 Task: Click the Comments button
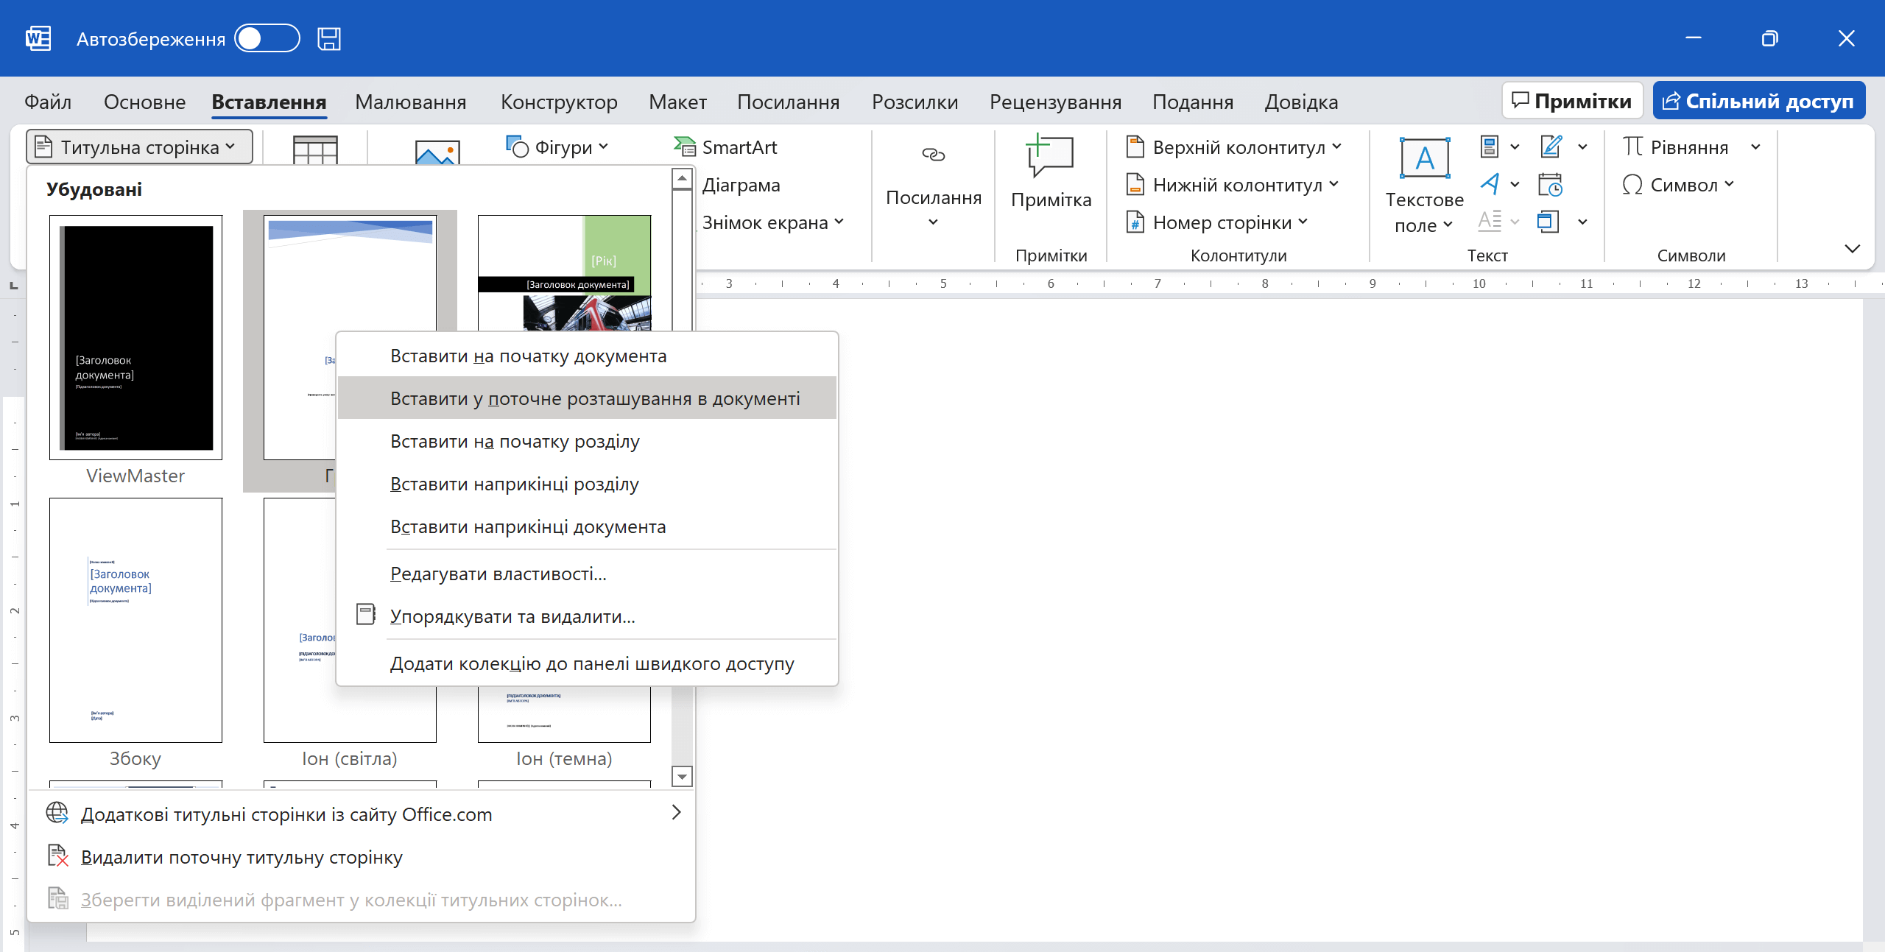1571,101
